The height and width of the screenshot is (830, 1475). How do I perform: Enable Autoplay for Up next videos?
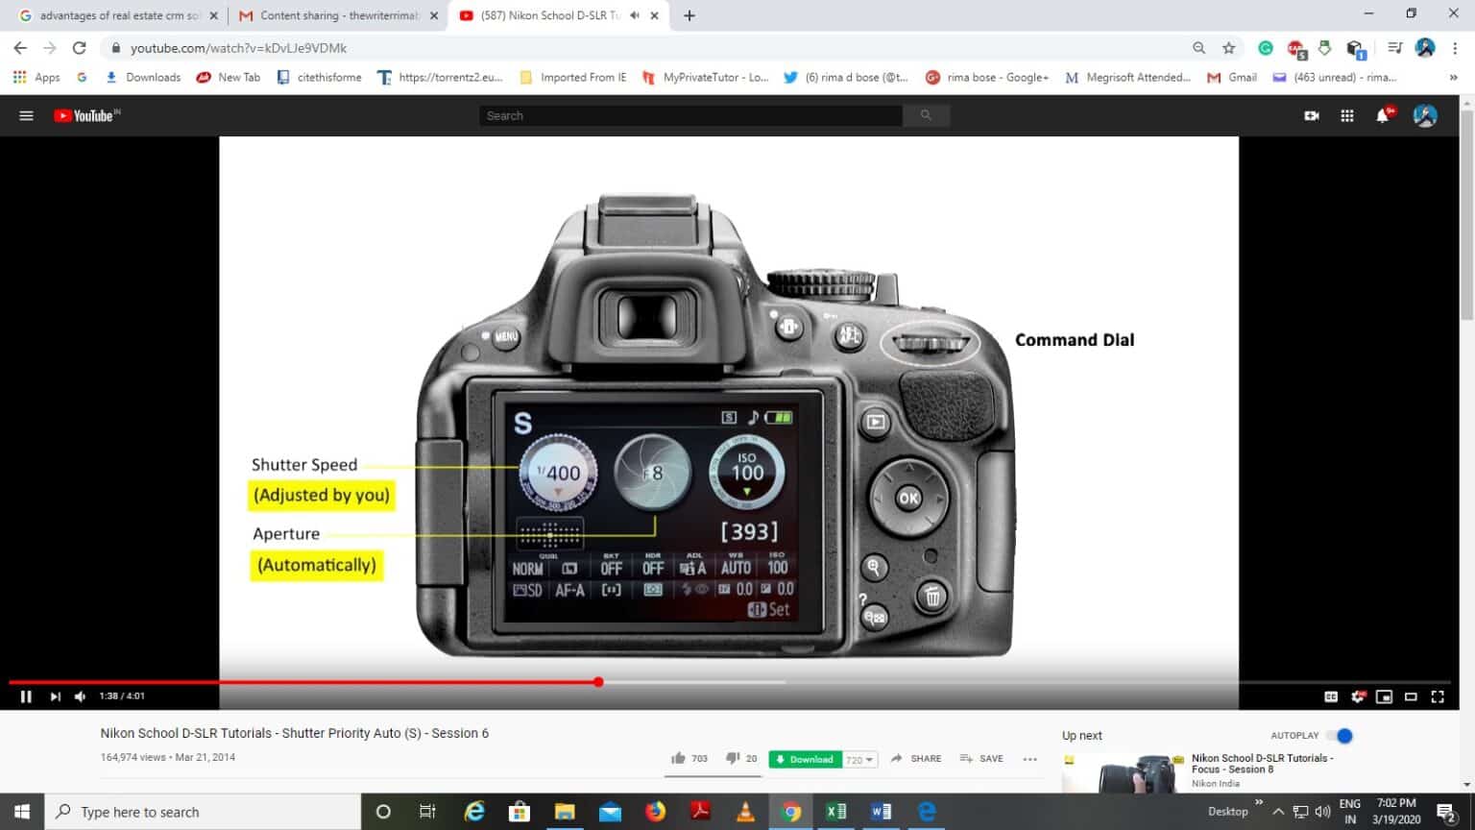pyautogui.click(x=1339, y=735)
